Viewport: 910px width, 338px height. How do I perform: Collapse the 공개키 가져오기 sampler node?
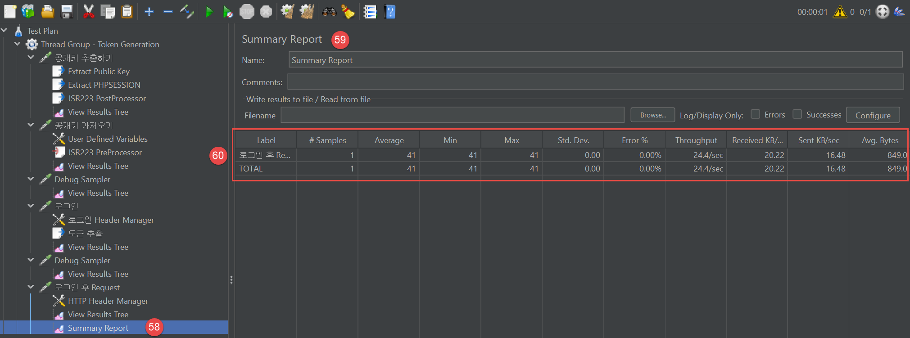[x=31, y=125]
